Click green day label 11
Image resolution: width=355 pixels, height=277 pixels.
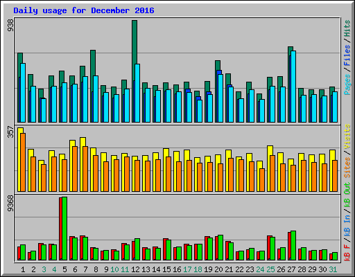(125, 269)
